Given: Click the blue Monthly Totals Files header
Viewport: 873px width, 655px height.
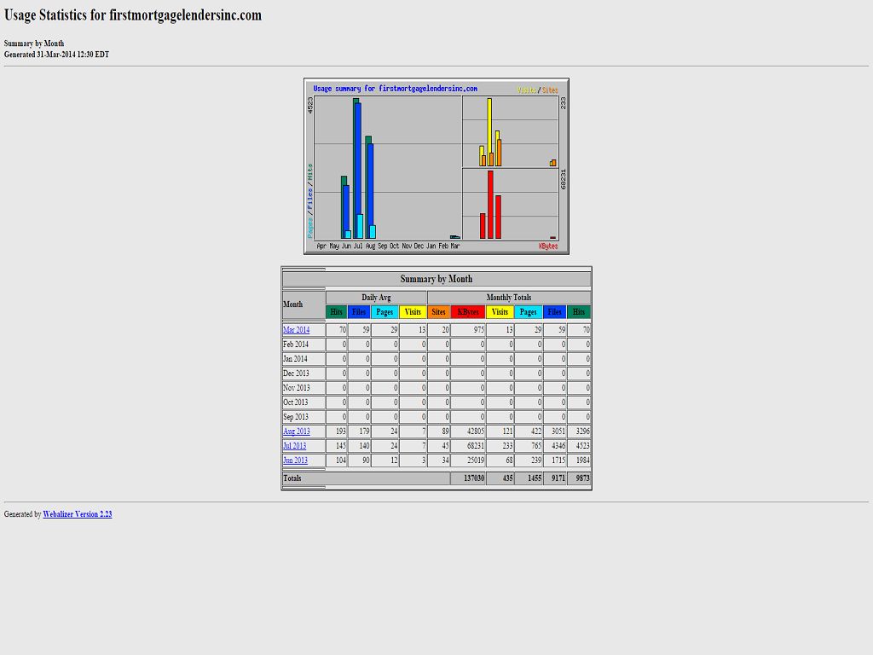Looking at the screenshot, I should pos(554,312).
